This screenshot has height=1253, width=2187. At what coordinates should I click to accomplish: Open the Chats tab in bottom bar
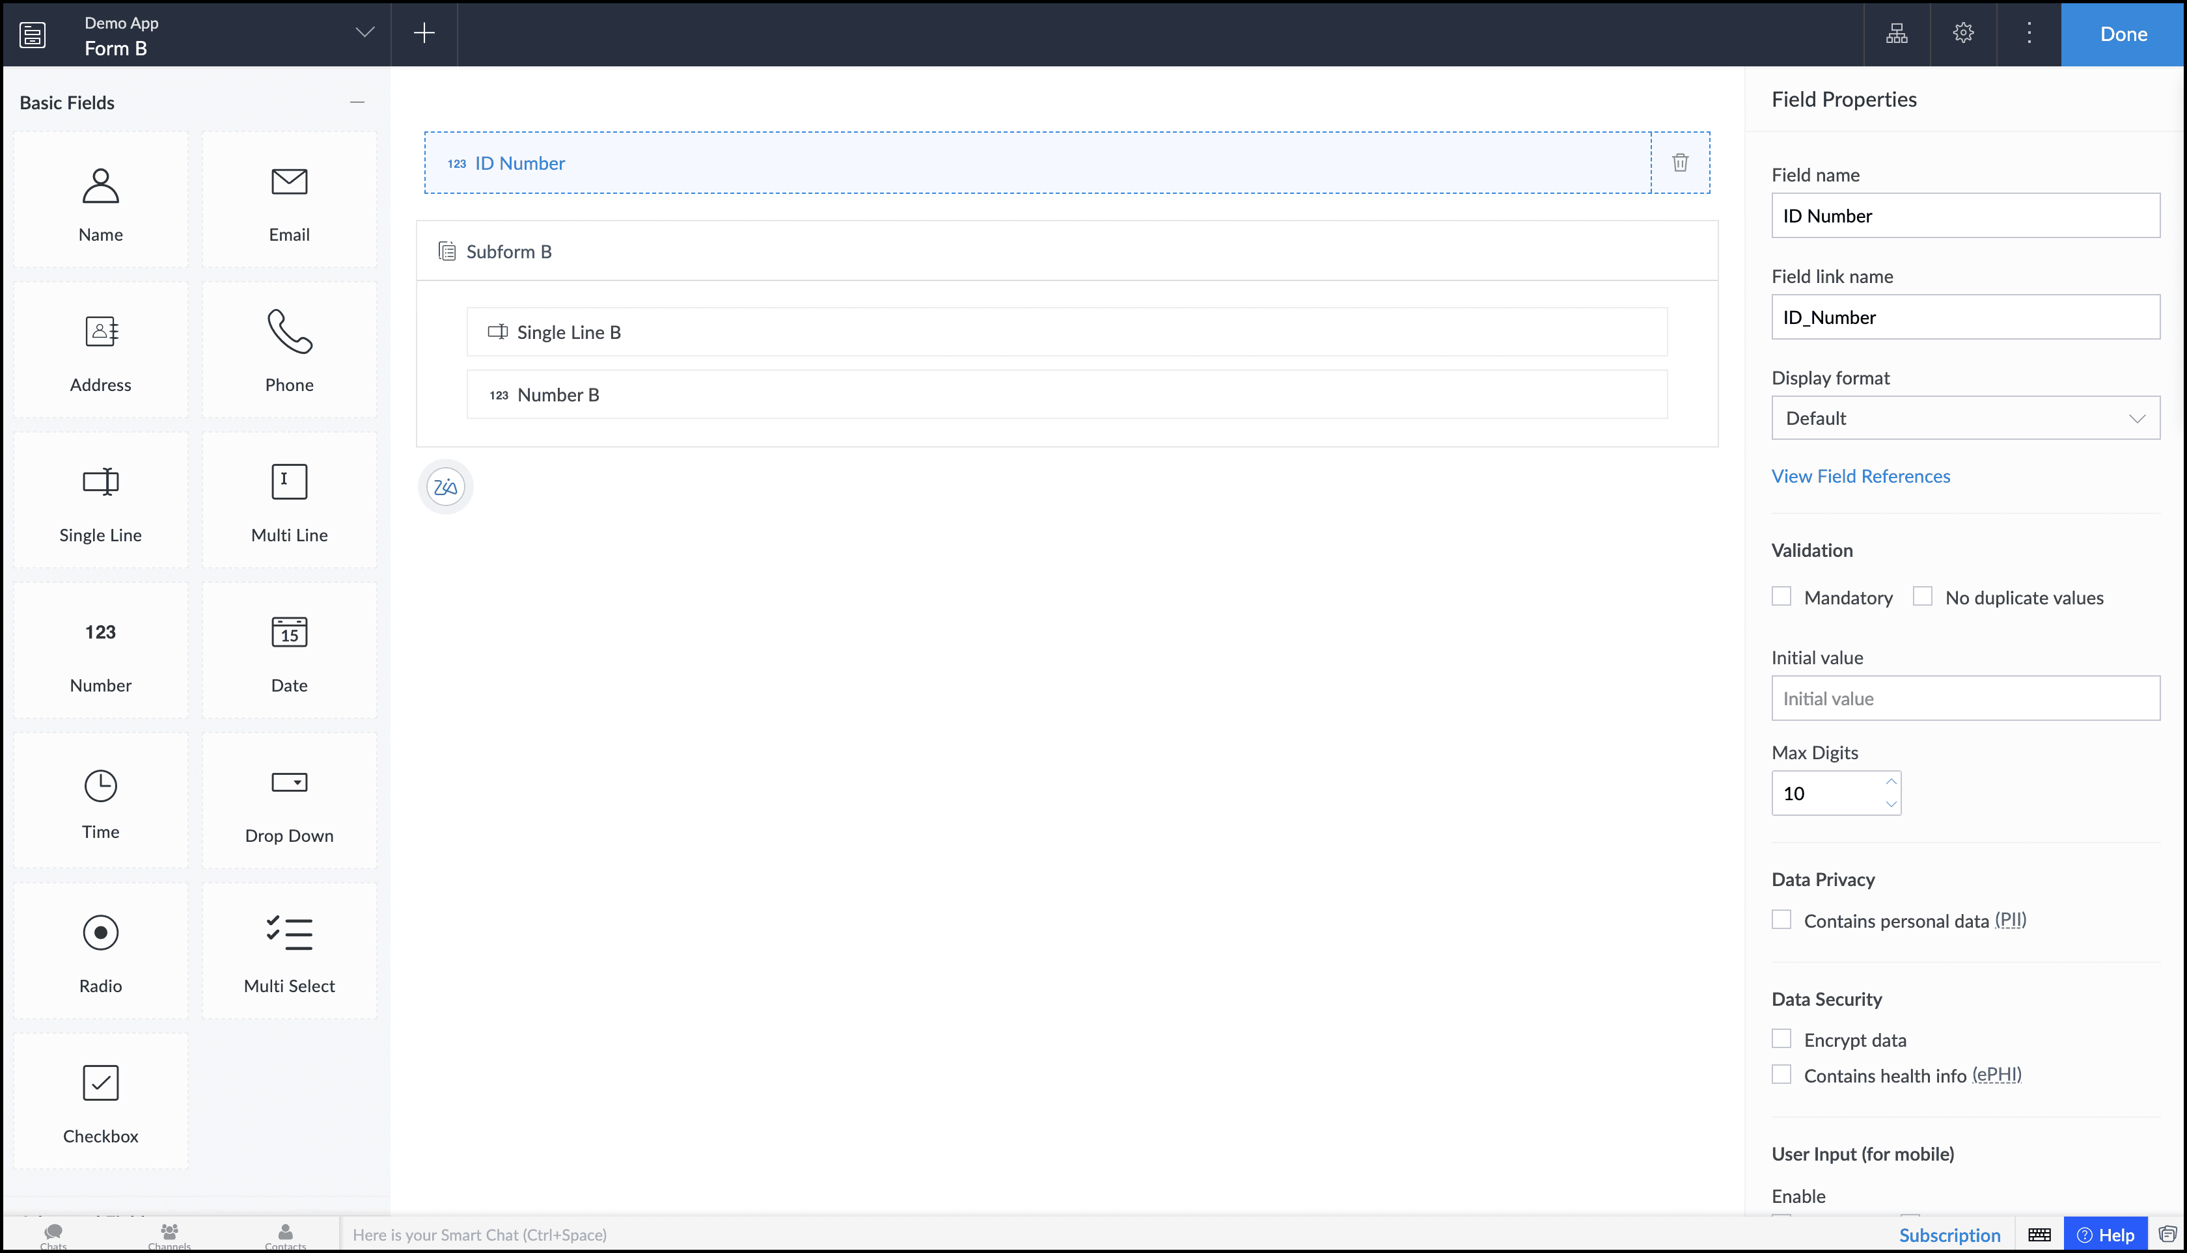[x=53, y=1235]
